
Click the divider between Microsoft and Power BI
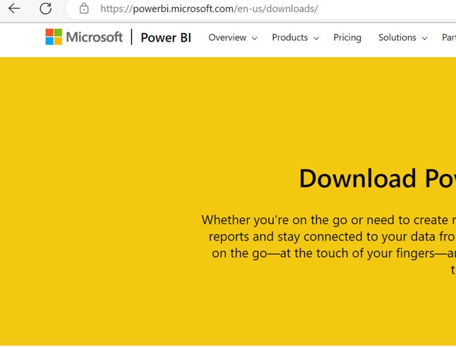pyautogui.click(x=131, y=37)
